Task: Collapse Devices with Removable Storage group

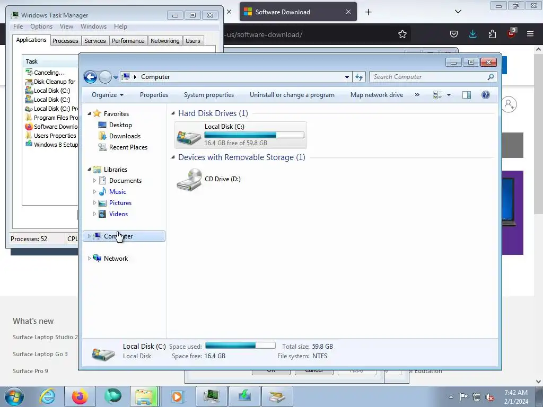Action: 173,157
